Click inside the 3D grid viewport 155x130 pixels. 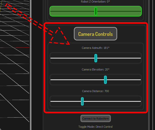15,76
